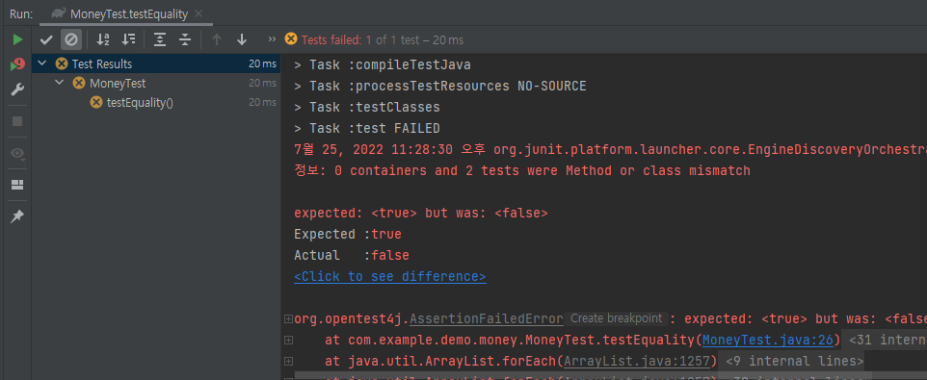
Task: Click Collapse All toolbar icon
Action: [x=185, y=39]
